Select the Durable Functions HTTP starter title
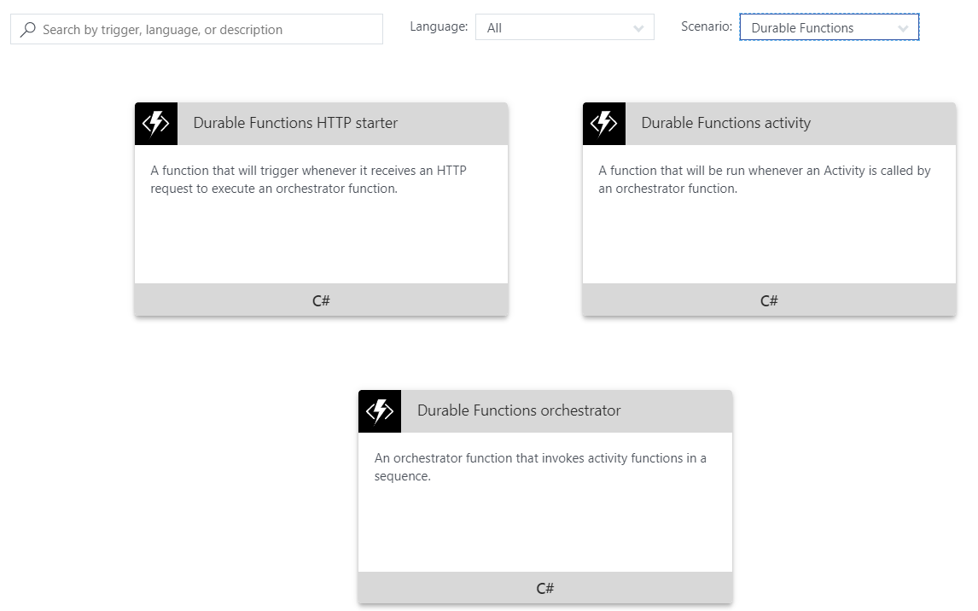978x611 pixels. click(295, 123)
